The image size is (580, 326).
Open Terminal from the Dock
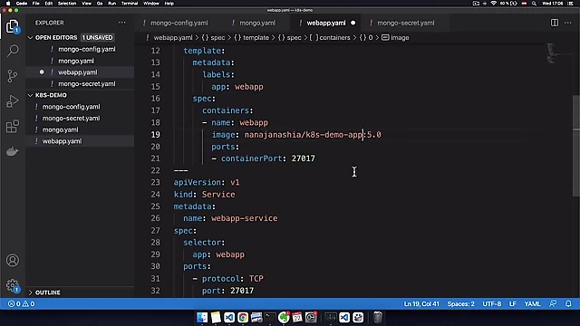tap(270, 317)
